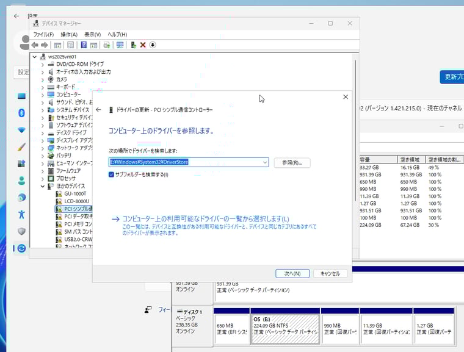Select the 990 MB recovery partition
464x352 pixels.
tap(339, 329)
